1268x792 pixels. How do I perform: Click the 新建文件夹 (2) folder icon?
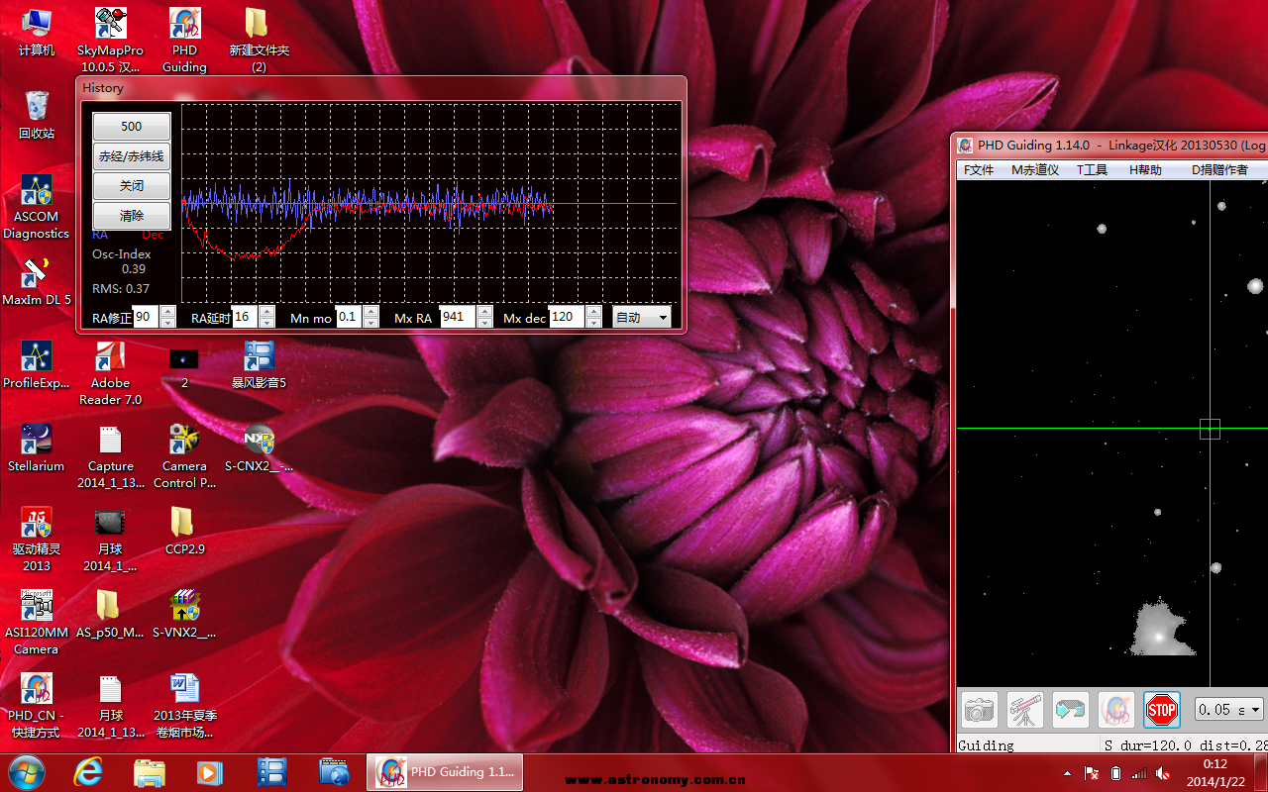click(259, 41)
